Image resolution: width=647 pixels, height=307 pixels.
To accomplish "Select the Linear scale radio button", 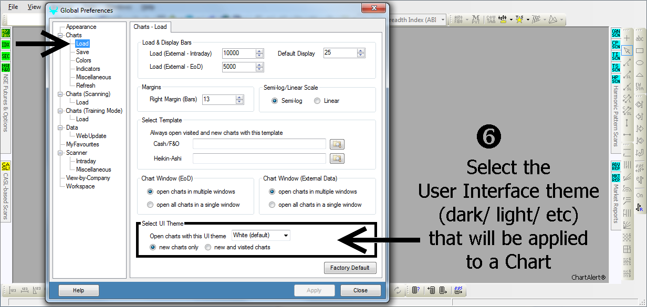I will [x=317, y=101].
